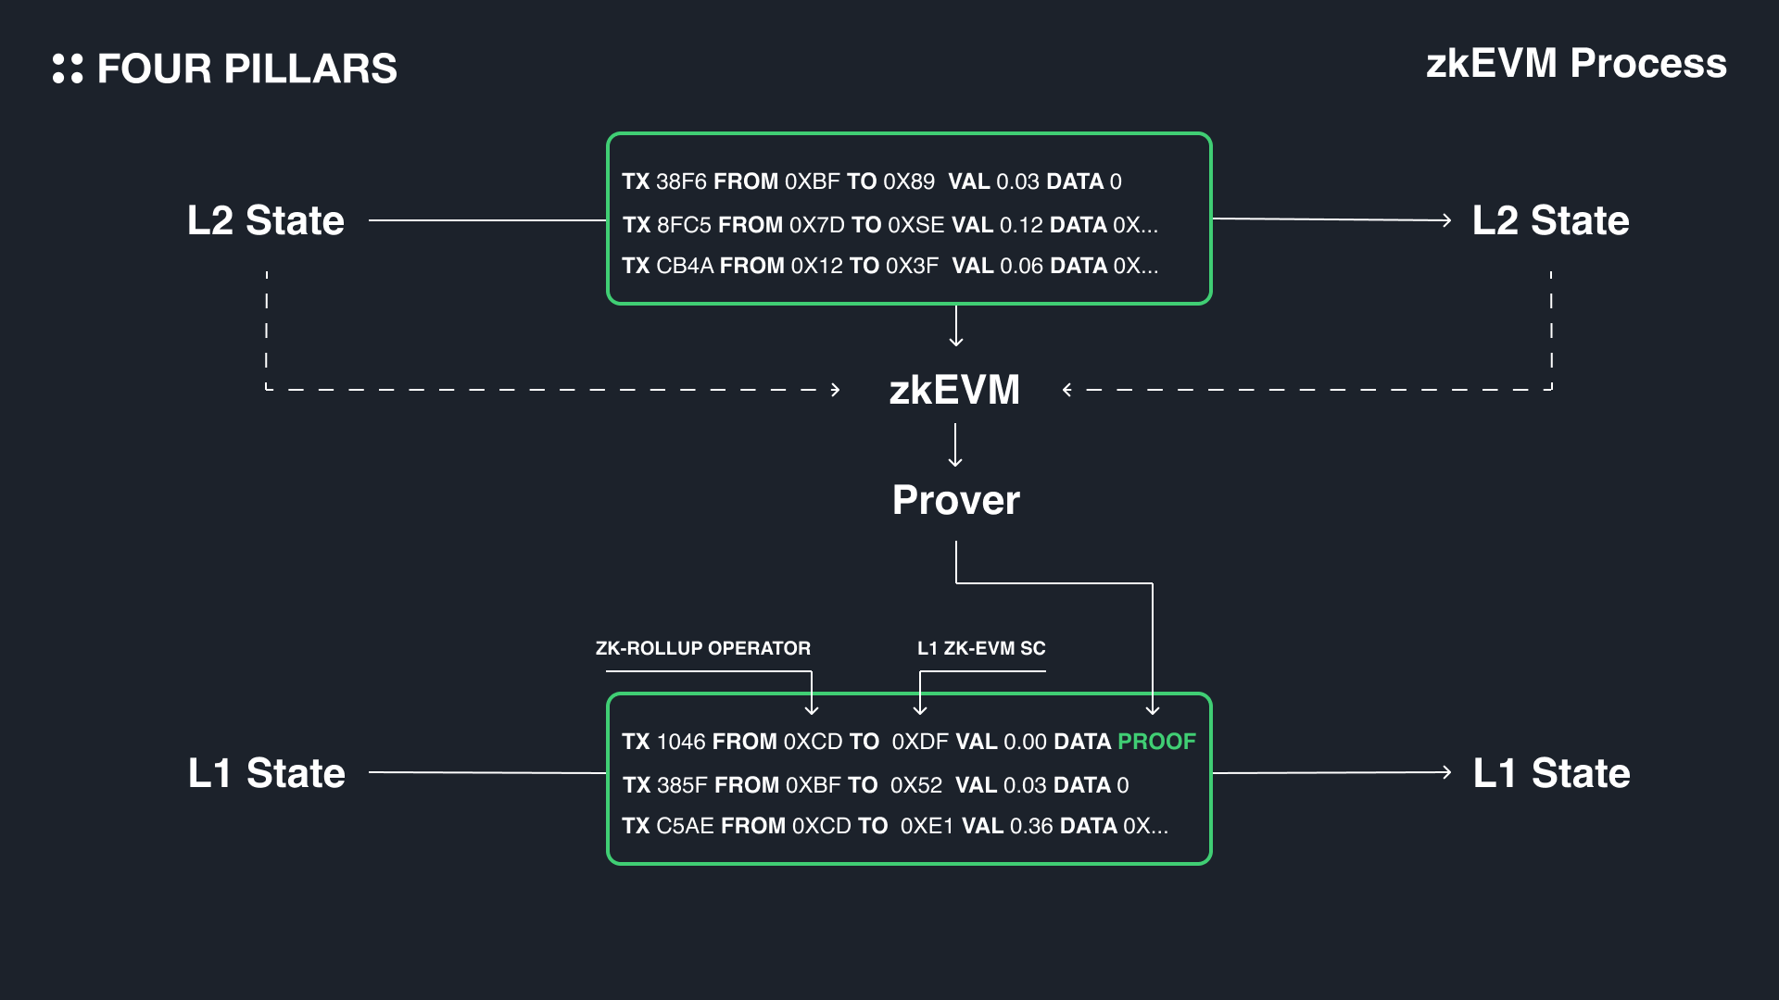Click the right L2 State label
The height and width of the screenshot is (1000, 1779).
(1550, 220)
